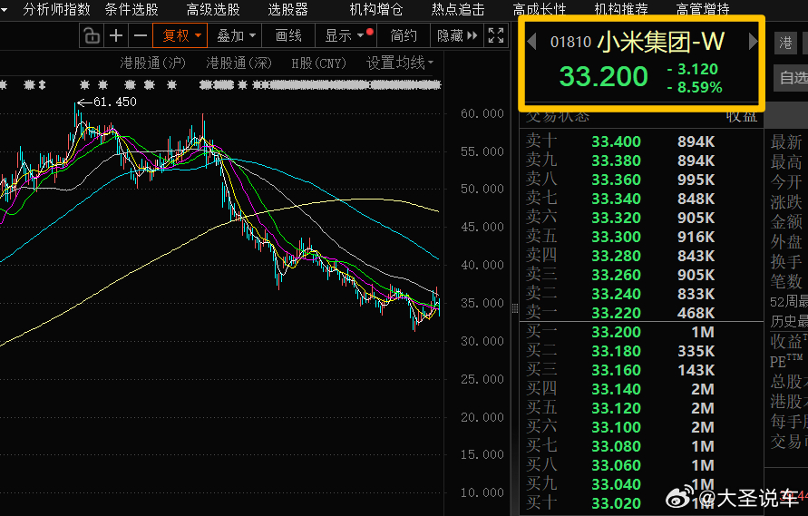Image resolution: width=808 pixels, height=516 pixels.
Task: Toggle fullscreen chart expand icon
Action: [x=496, y=35]
